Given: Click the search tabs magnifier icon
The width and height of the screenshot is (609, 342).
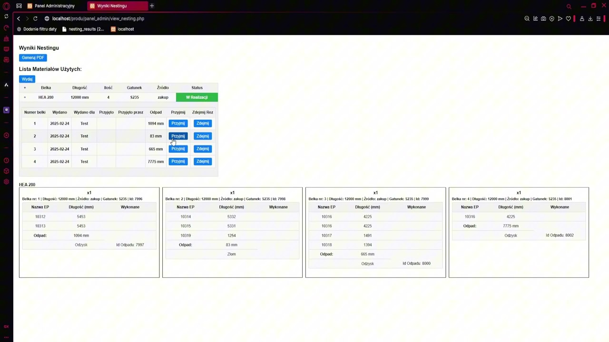Looking at the screenshot, I should [x=569, y=6].
